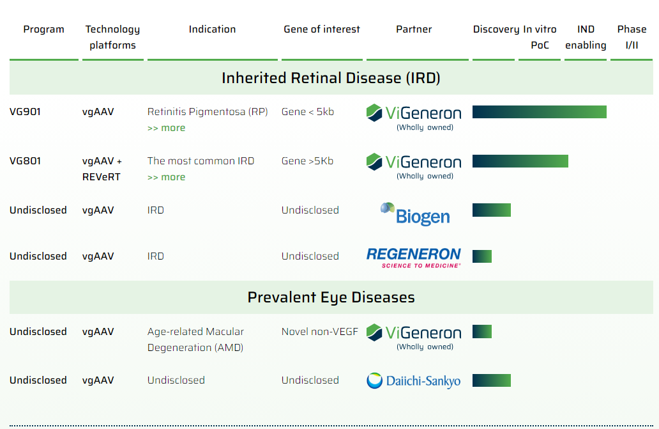Open the VG801 program entry
The image size is (659, 429).
pyautogui.click(x=25, y=161)
